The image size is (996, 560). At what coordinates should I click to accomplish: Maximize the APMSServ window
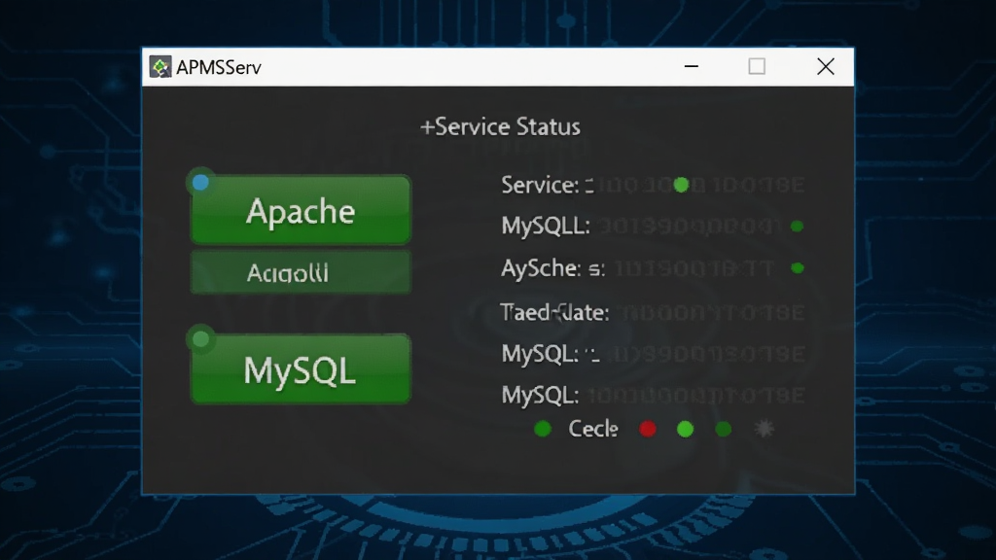pyautogui.click(x=757, y=66)
